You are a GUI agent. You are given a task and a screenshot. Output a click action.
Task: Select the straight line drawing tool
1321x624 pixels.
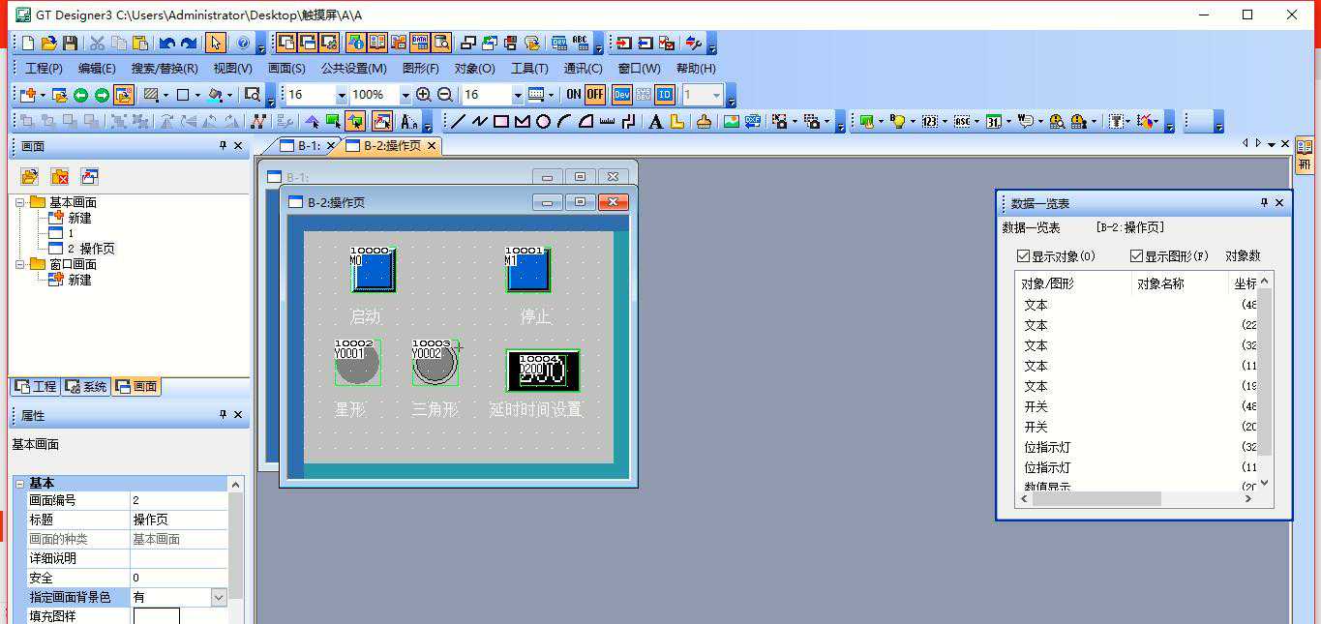pyautogui.click(x=458, y=121)
